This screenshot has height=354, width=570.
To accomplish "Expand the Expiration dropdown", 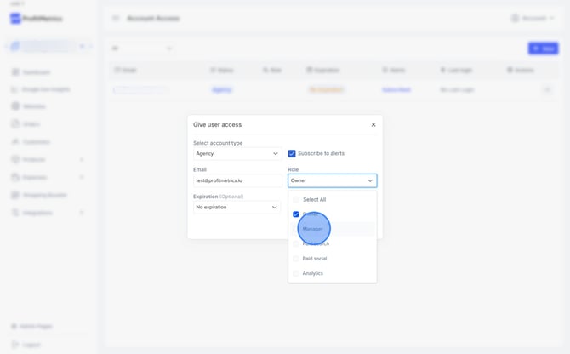I will tap(237, 207).
